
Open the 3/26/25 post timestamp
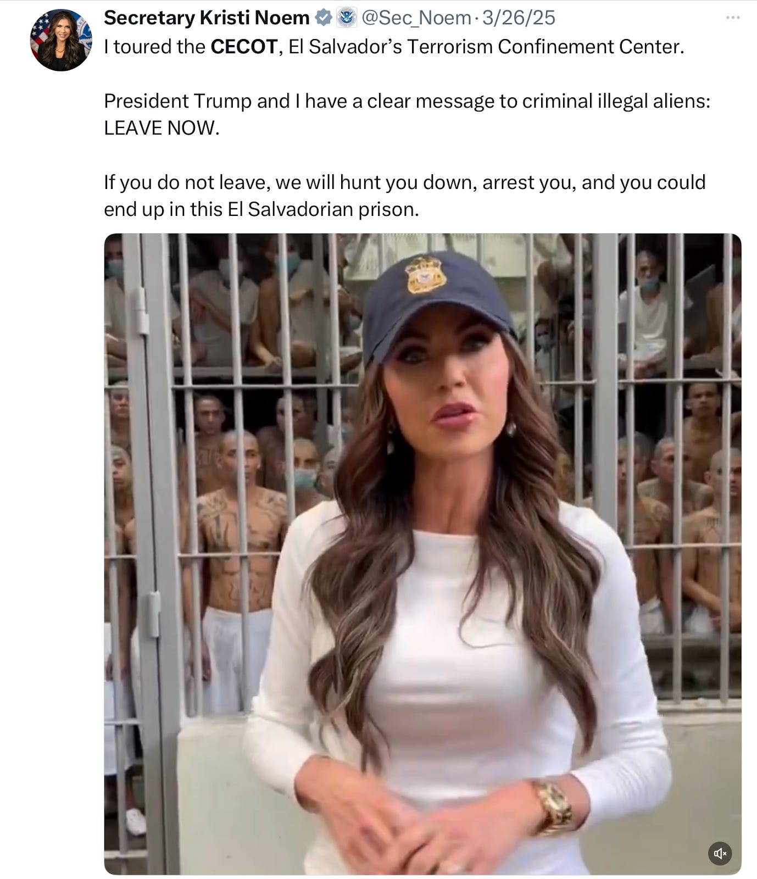pyautogui.click(x=519, y=18)
